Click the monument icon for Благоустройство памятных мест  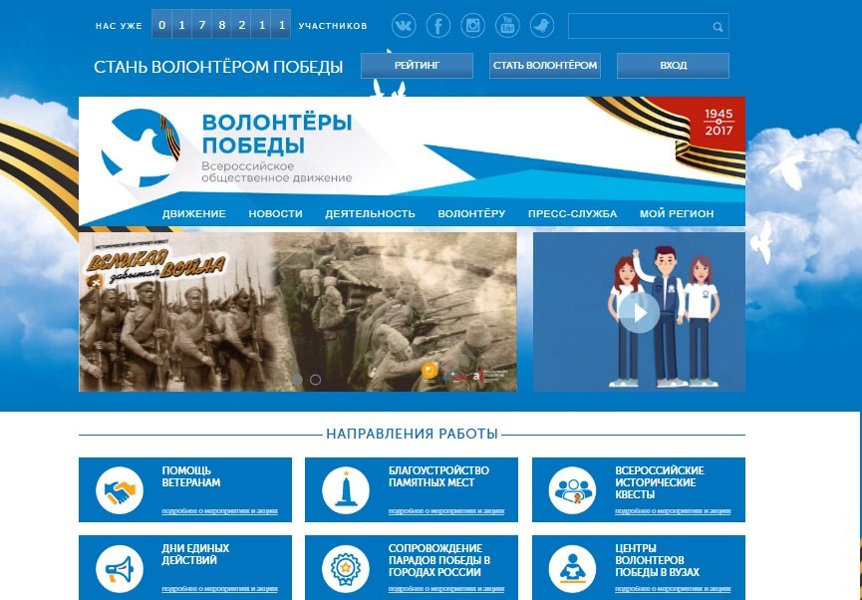tap(346, 490)
